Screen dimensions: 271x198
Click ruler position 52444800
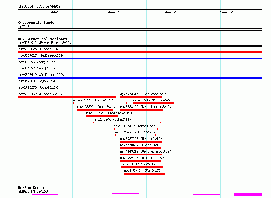tap(169, 12)
